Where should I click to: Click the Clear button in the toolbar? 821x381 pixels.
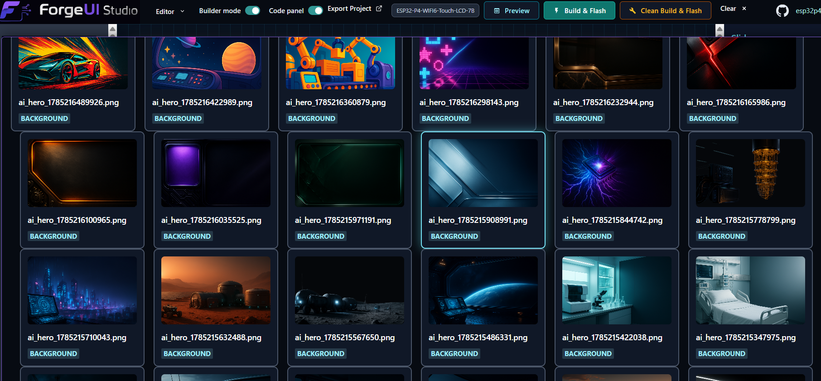(733, 9)
